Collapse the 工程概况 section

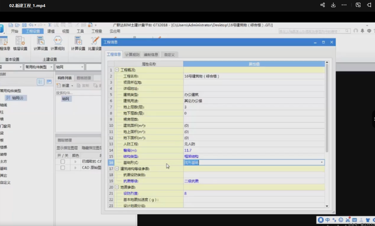coord(117,70)
